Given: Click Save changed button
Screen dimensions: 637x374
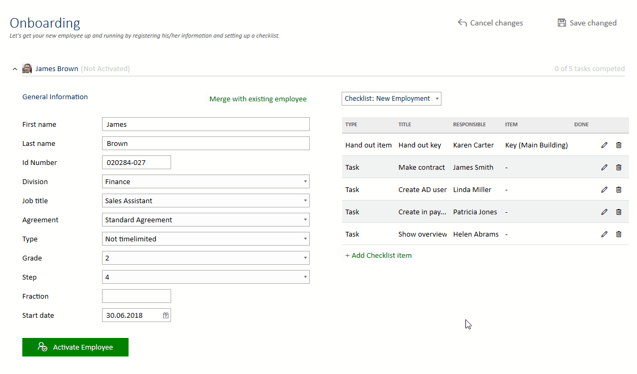Looking at the screenshot, I should coord(587,23).
